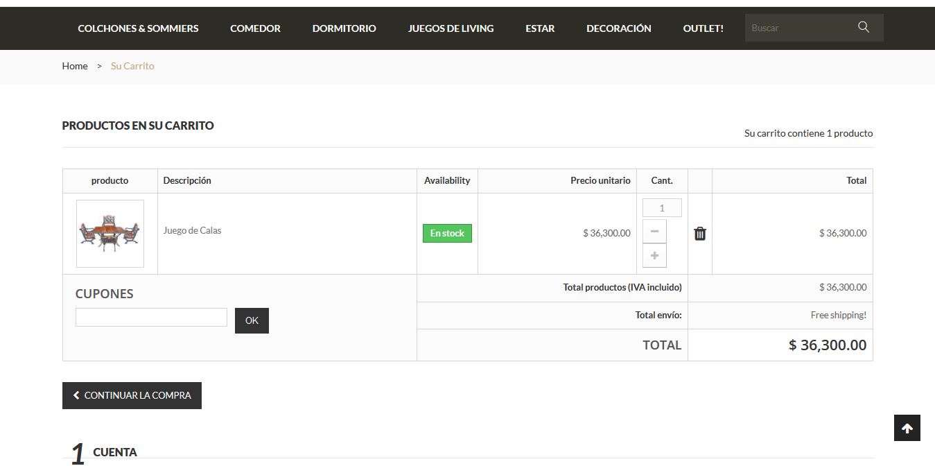Click the Productos en su carrito heading
Viewport: 935px width, 466px height.
point(138,126)
